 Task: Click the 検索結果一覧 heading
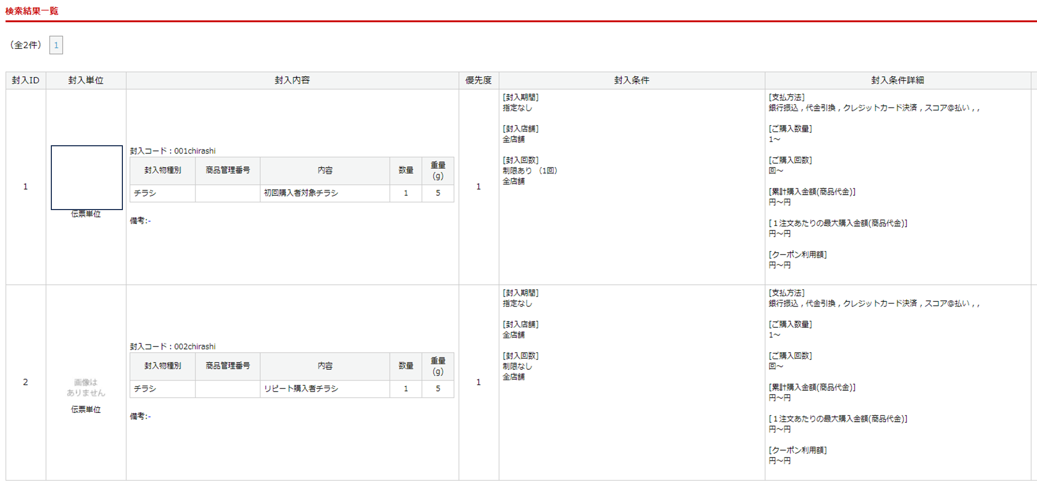coord(32,11)
